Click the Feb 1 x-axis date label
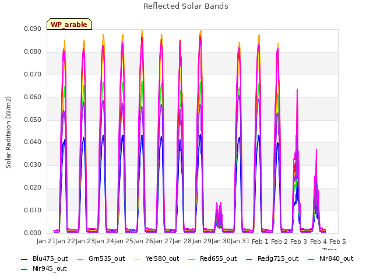 click(x=260, y=242)
